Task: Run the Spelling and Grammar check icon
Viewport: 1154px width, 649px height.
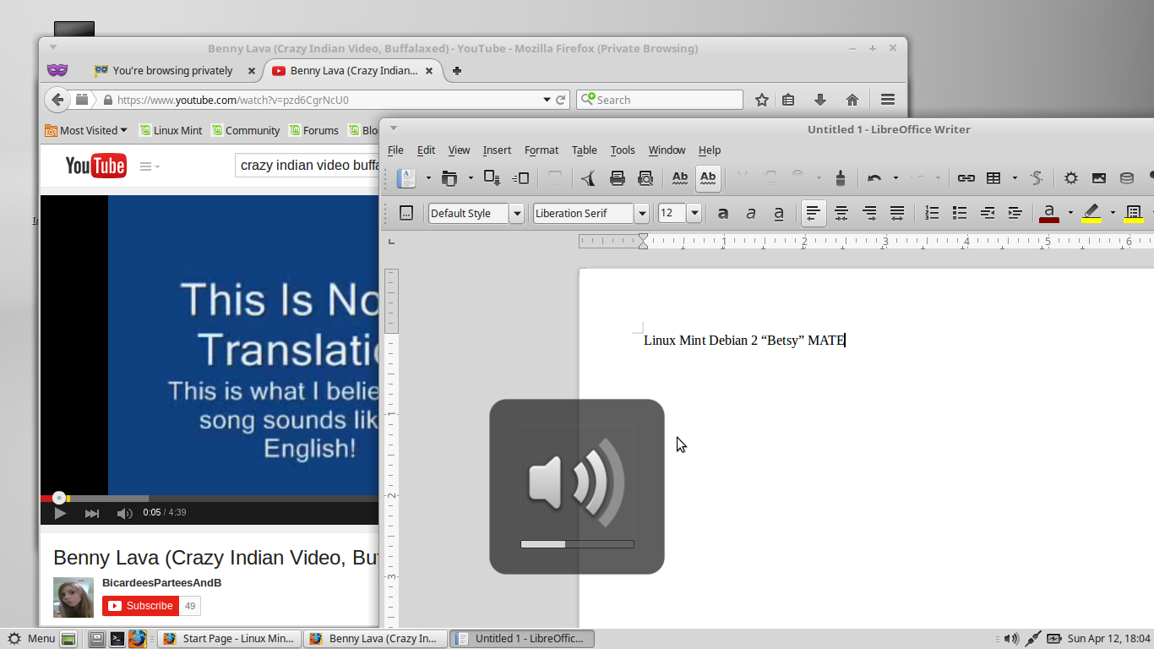Action: pos(679,178)
